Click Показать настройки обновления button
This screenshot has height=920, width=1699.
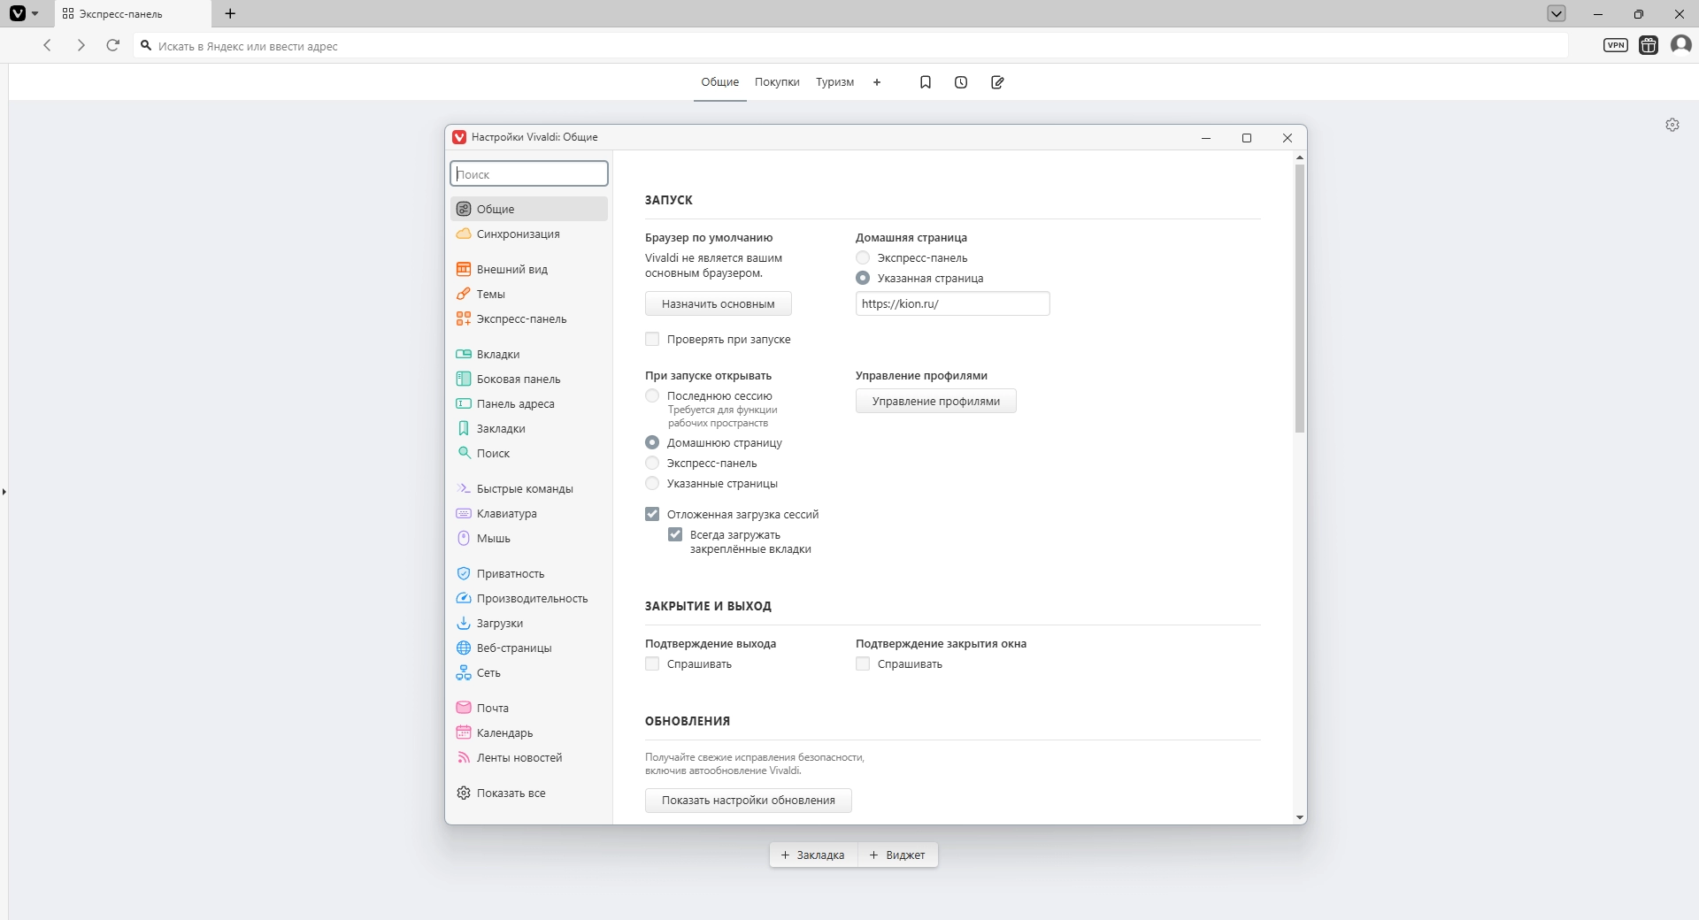tap(749, 800)
